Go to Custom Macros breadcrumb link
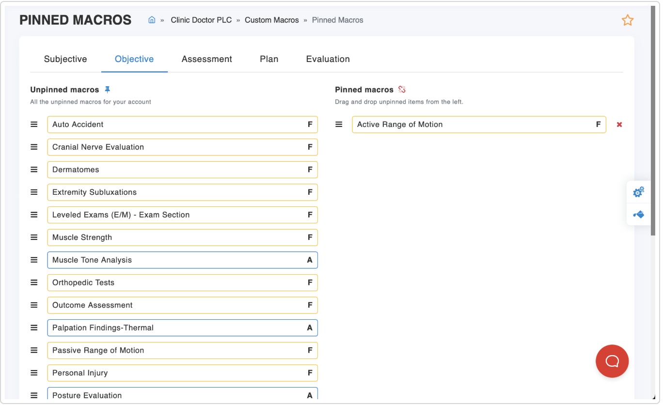The height and width of the screenshot is (405, 663). [x=272, y=20]
